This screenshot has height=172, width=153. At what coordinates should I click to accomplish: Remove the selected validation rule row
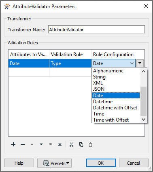click(x=23, y=144)
